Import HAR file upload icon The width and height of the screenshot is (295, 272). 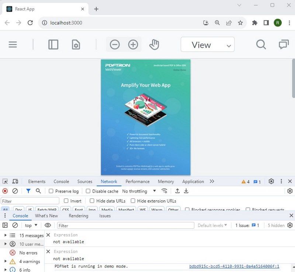click(x=177, y=191)
